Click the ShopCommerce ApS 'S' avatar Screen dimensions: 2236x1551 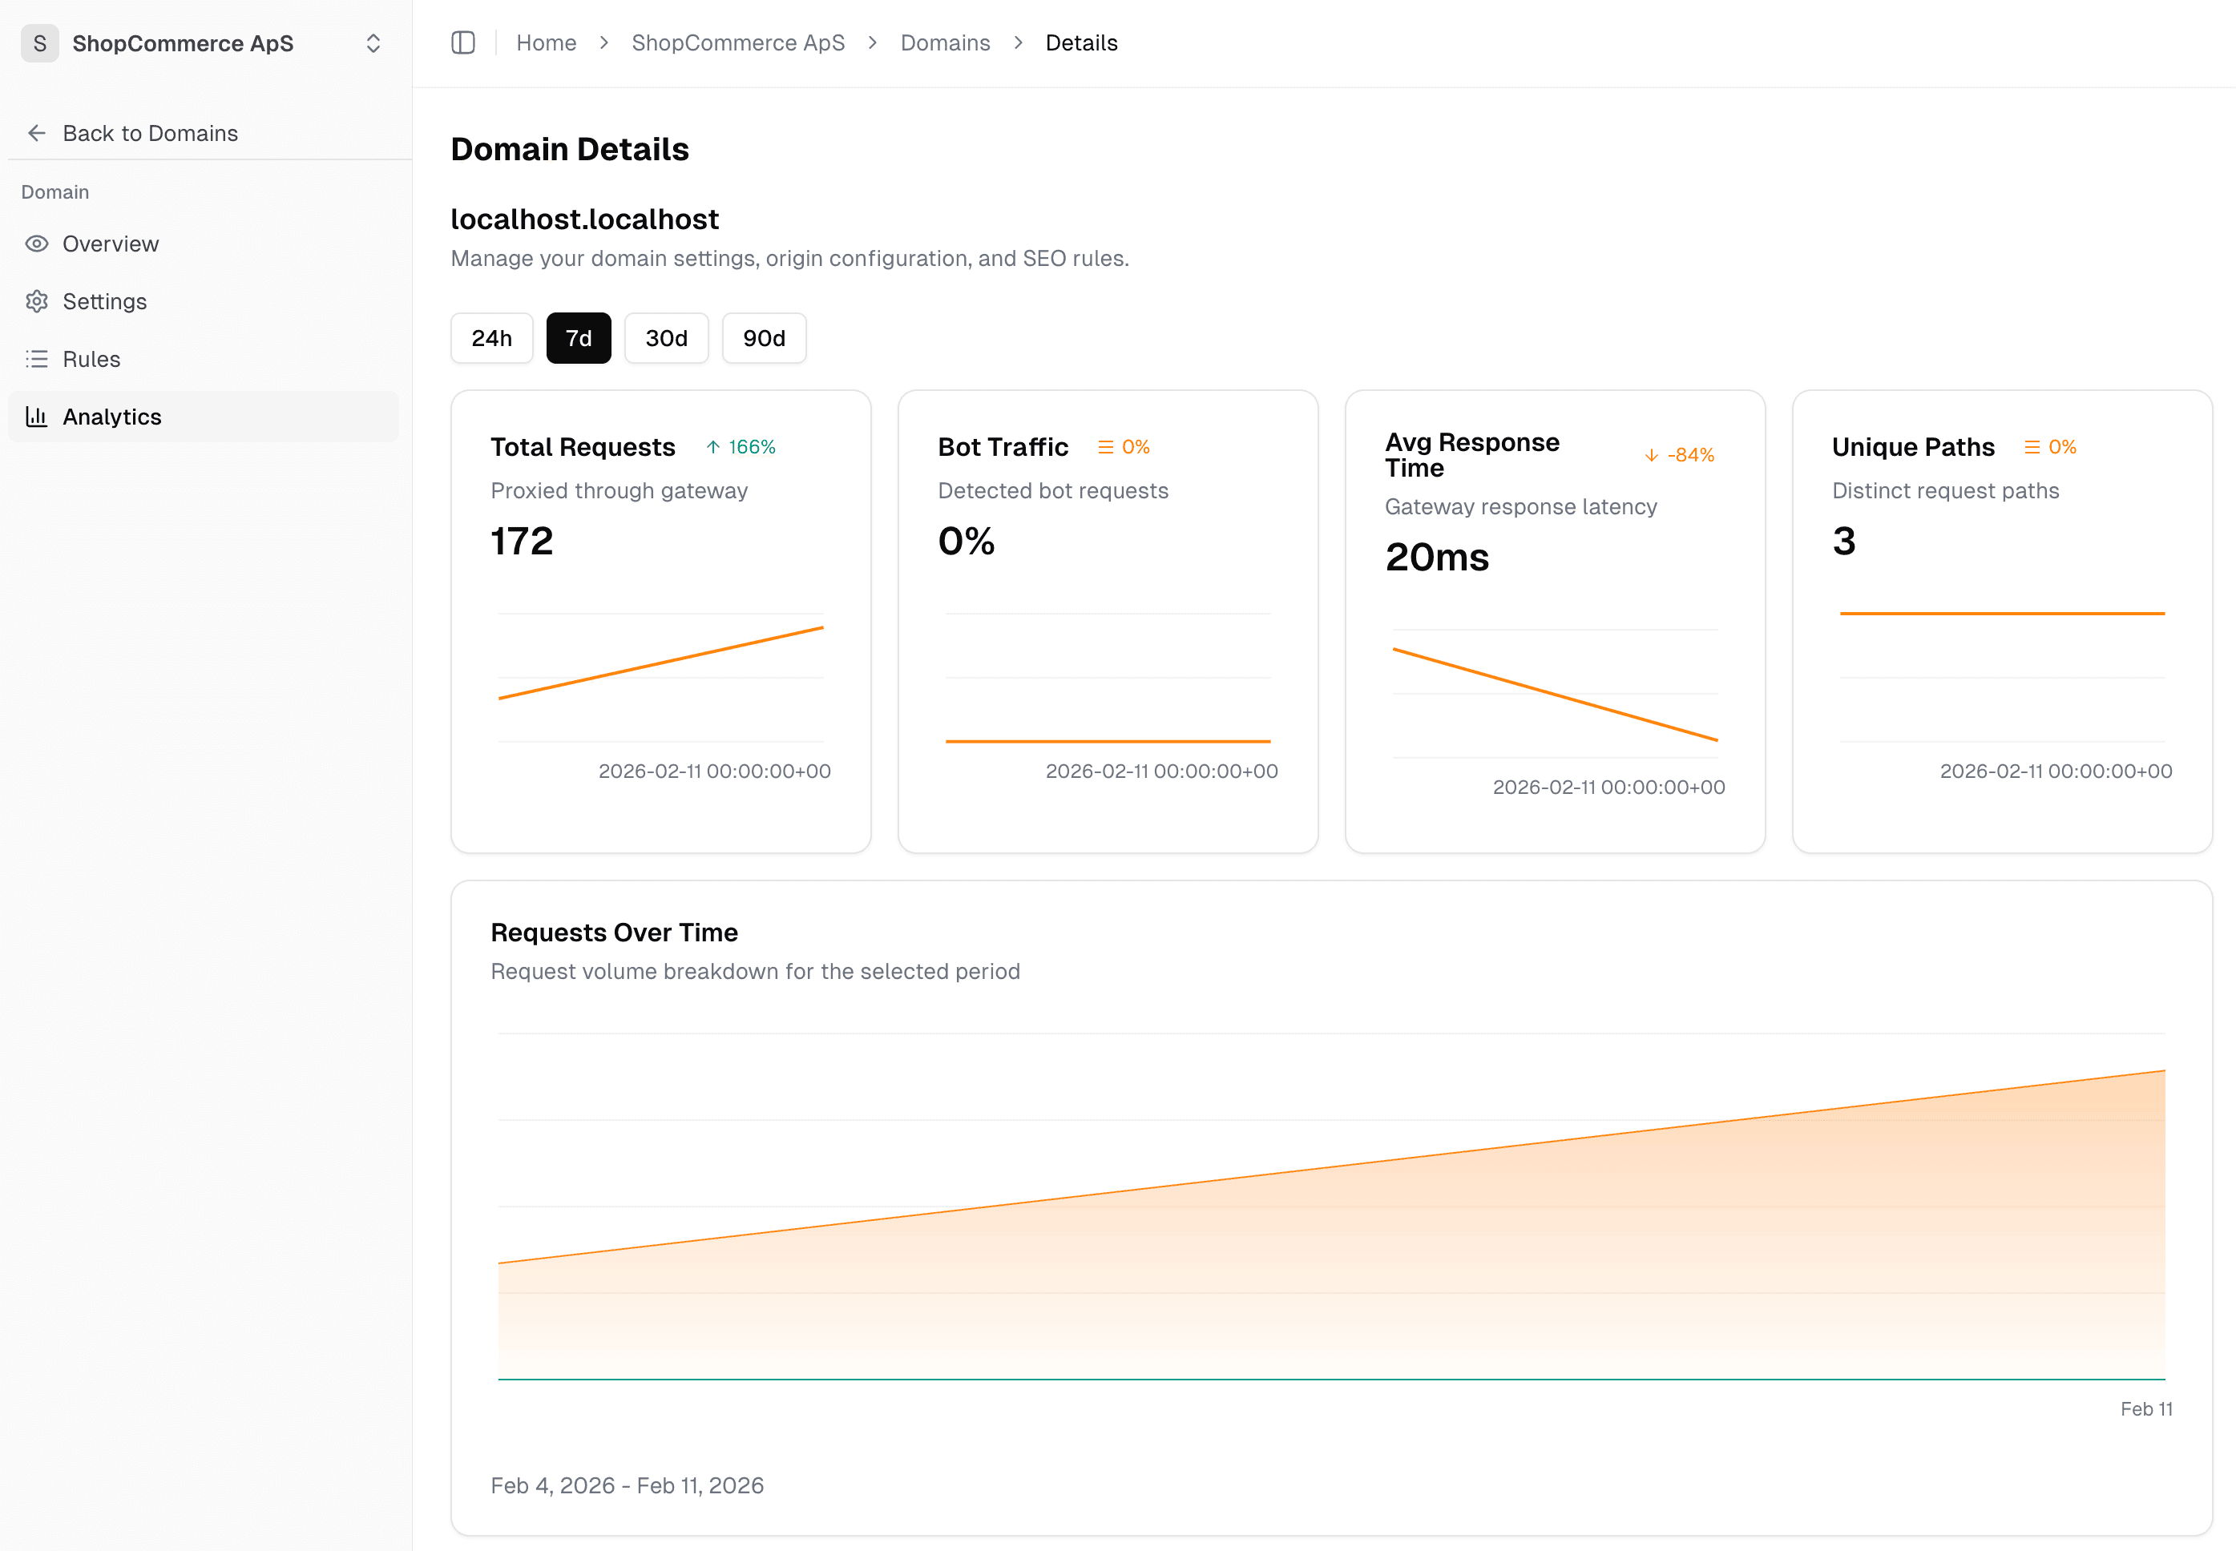click(39, 42)
